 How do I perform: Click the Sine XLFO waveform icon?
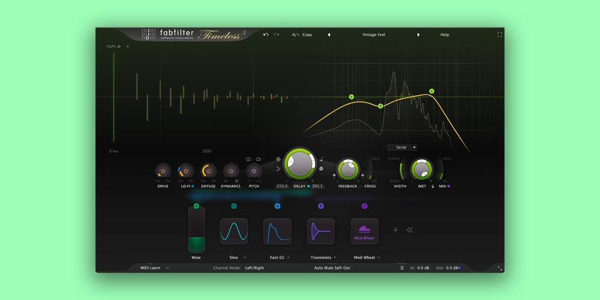pos(234,231)
